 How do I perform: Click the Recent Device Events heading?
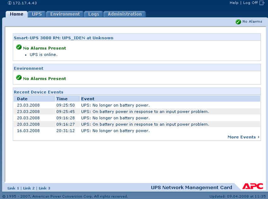38,92
